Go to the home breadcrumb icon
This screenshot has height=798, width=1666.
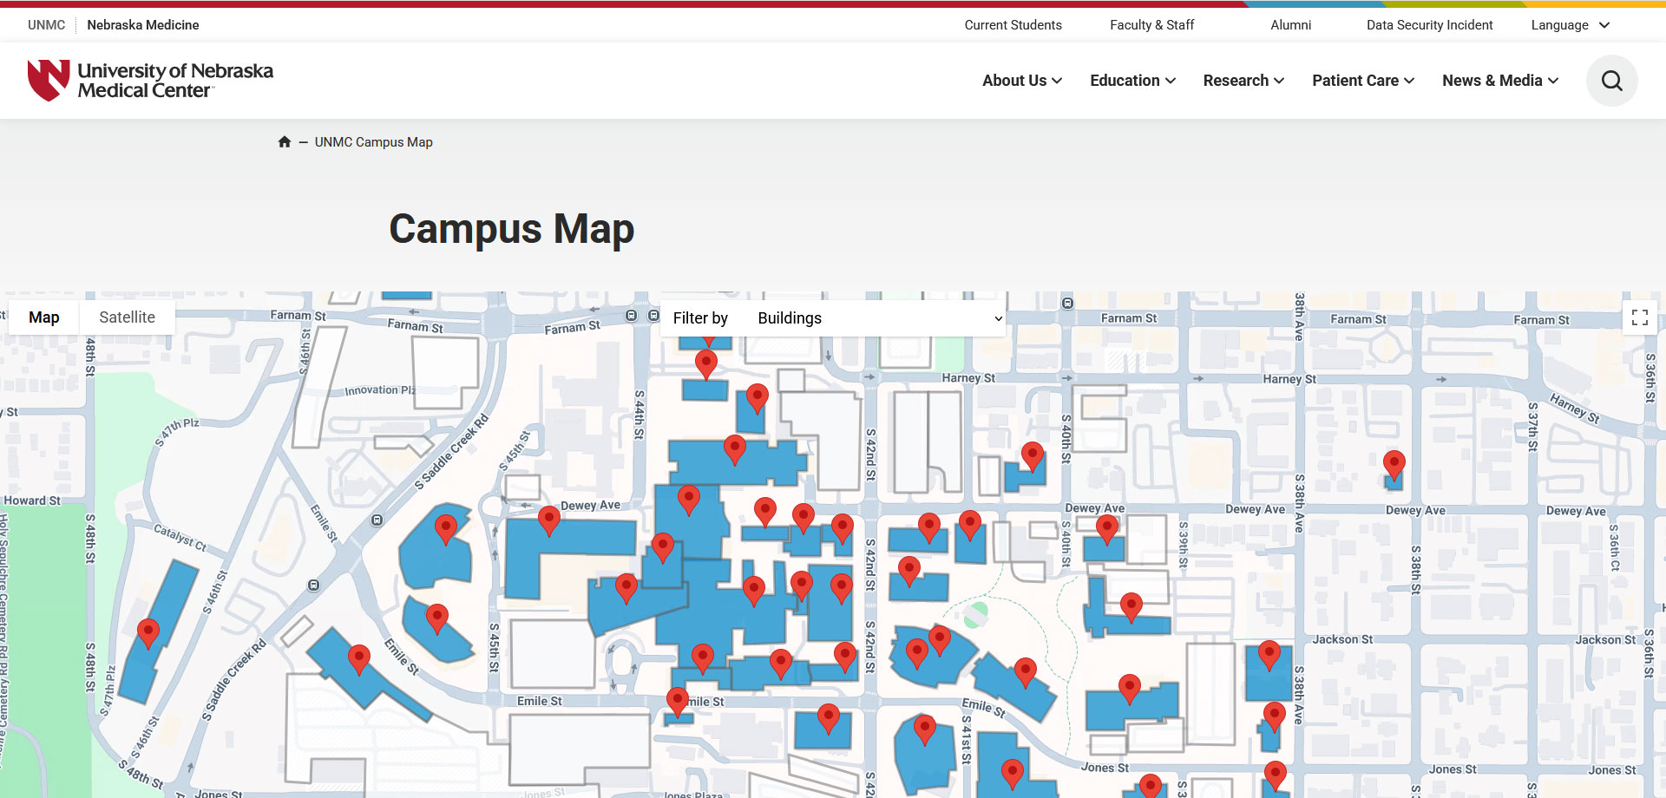[x=285, y=142]
